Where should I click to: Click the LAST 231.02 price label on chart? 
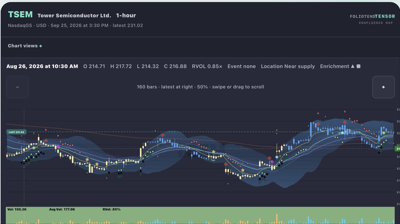[x=17, y=132]
